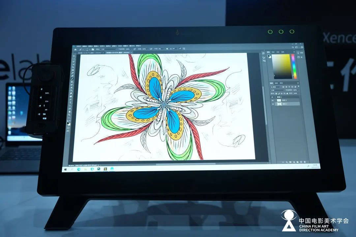Open the Libraries panel icon

pyautogui.click(x=299, y=57)
